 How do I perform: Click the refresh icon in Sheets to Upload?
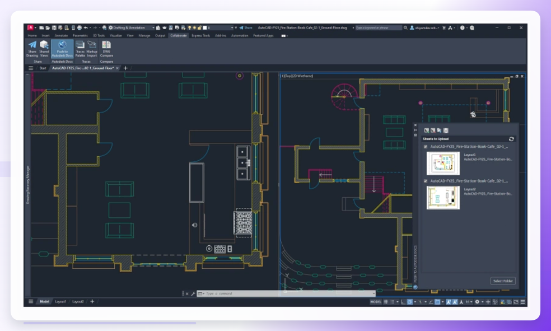(x=511, y=139)
